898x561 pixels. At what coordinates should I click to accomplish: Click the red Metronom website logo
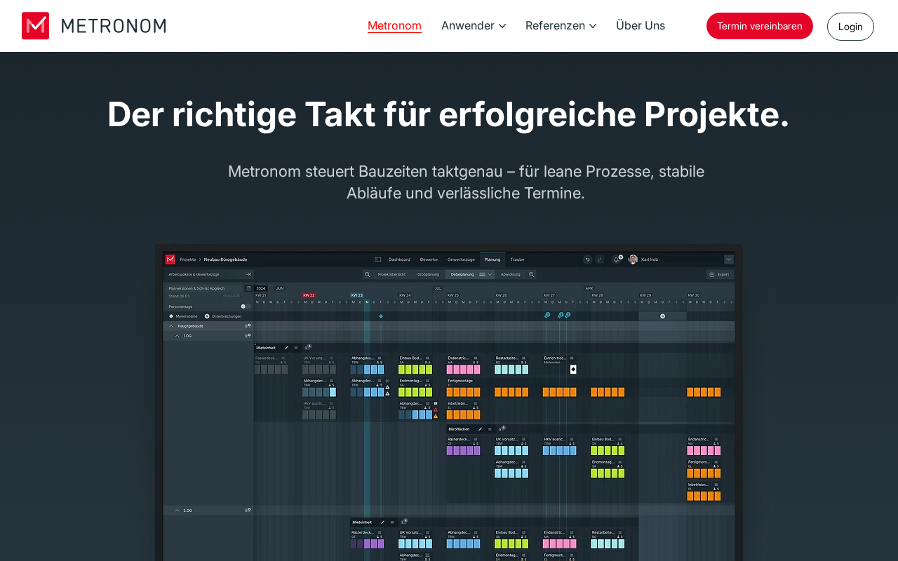click(93, 26)
